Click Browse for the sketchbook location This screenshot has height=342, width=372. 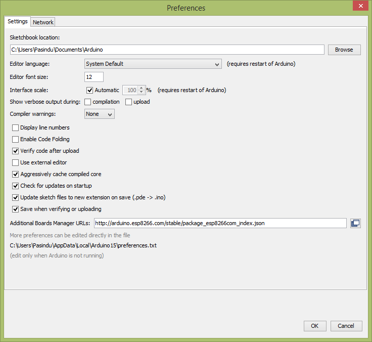pyautogui.click(x=344, y=50)
